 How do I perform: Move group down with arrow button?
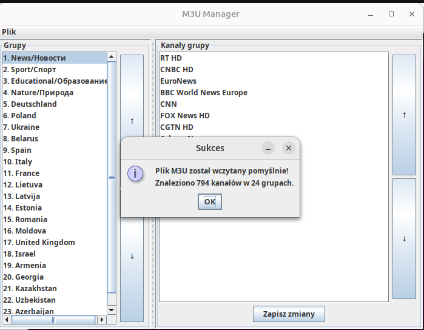pyautogui.click(x=132, y=256)
